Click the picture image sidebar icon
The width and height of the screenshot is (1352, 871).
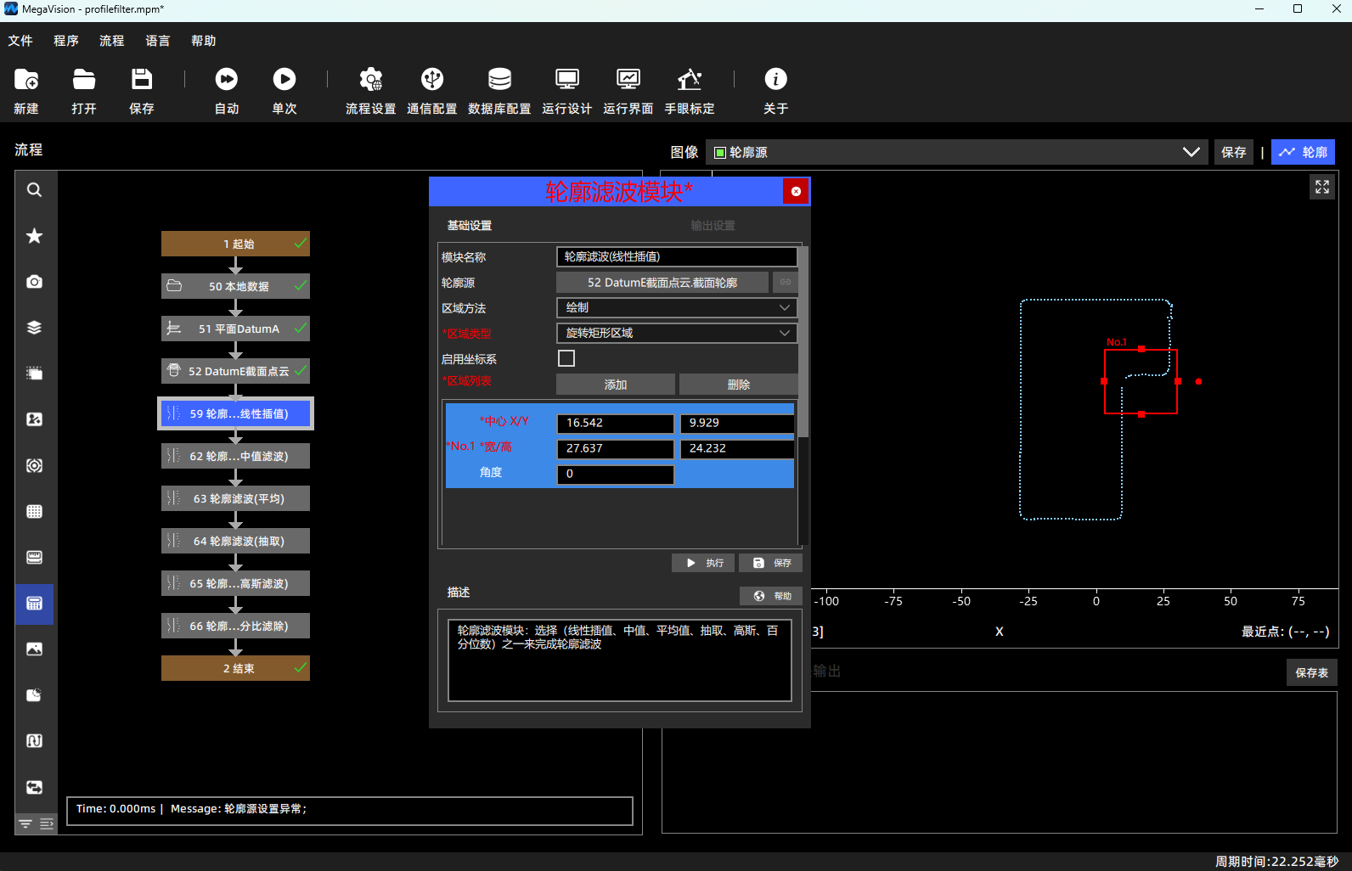34,649
